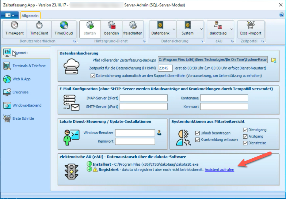Open TimeCloud globe icon

pos(64,29)
